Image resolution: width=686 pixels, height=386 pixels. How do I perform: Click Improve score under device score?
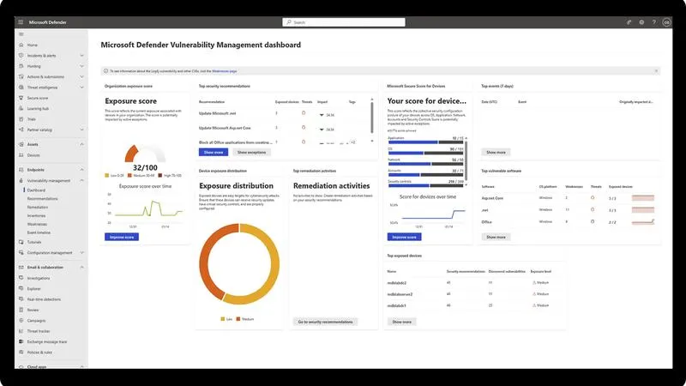tap(404, 237)
